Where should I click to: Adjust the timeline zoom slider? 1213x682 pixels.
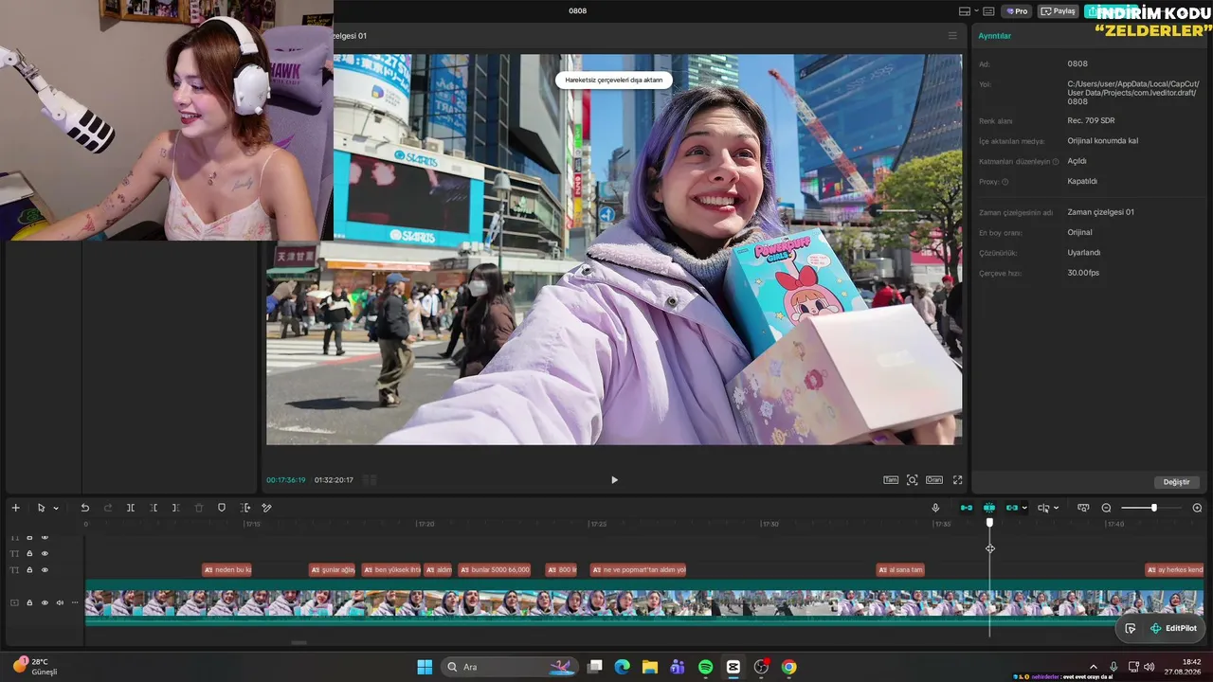coord(1153,508)
